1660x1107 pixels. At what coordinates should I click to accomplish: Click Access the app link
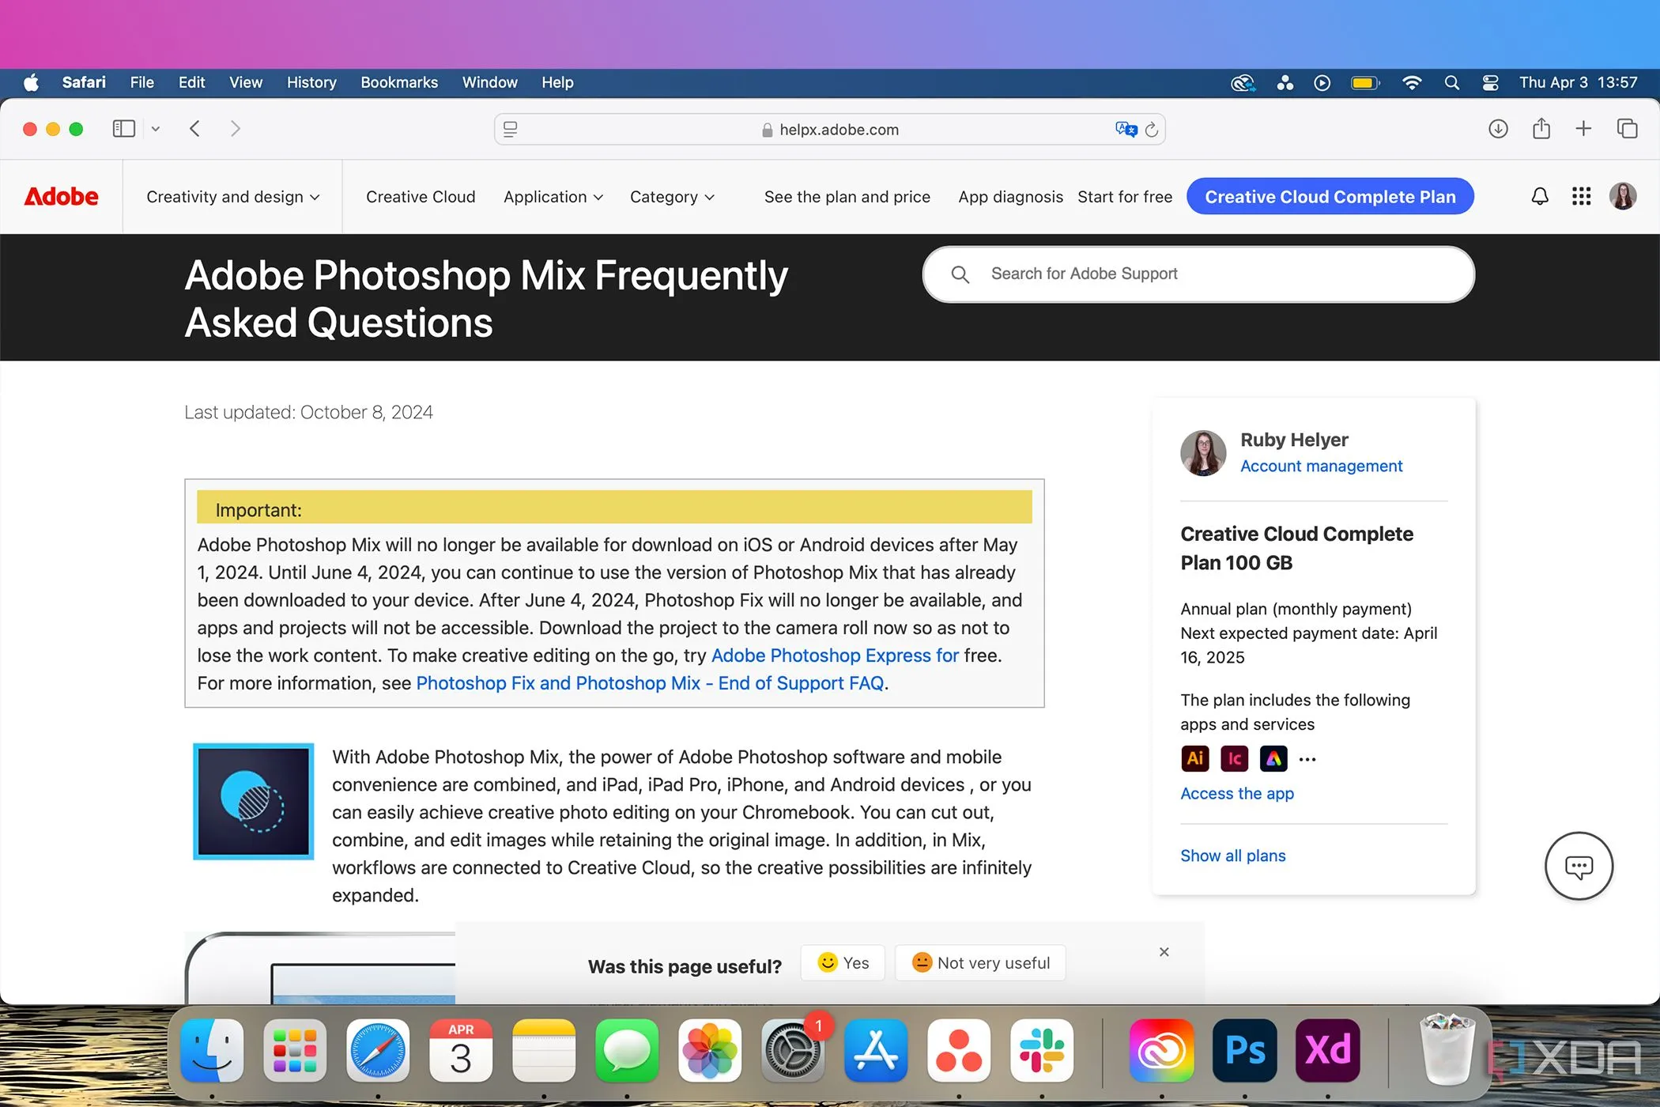[x=1237, y=793]
